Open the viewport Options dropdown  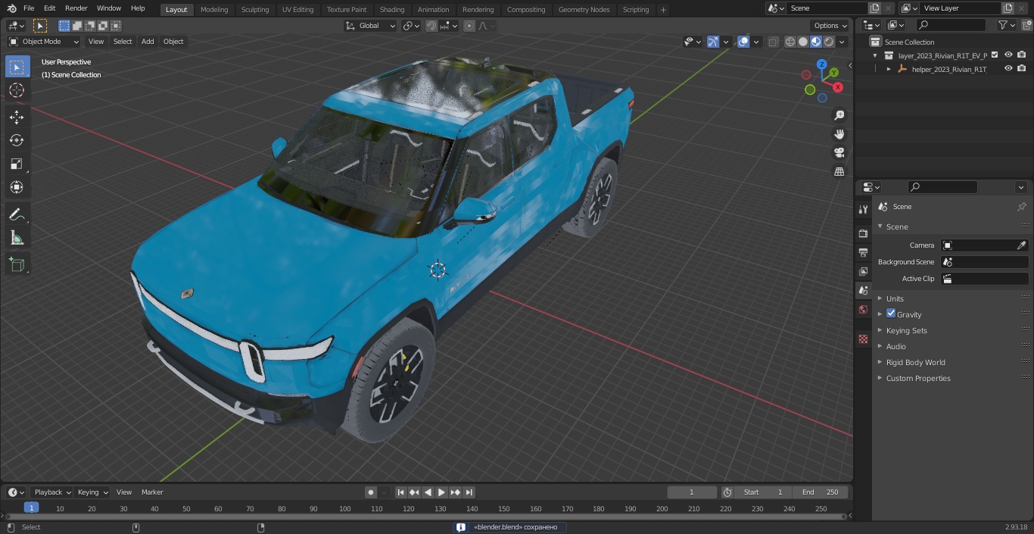pos(830,26)
